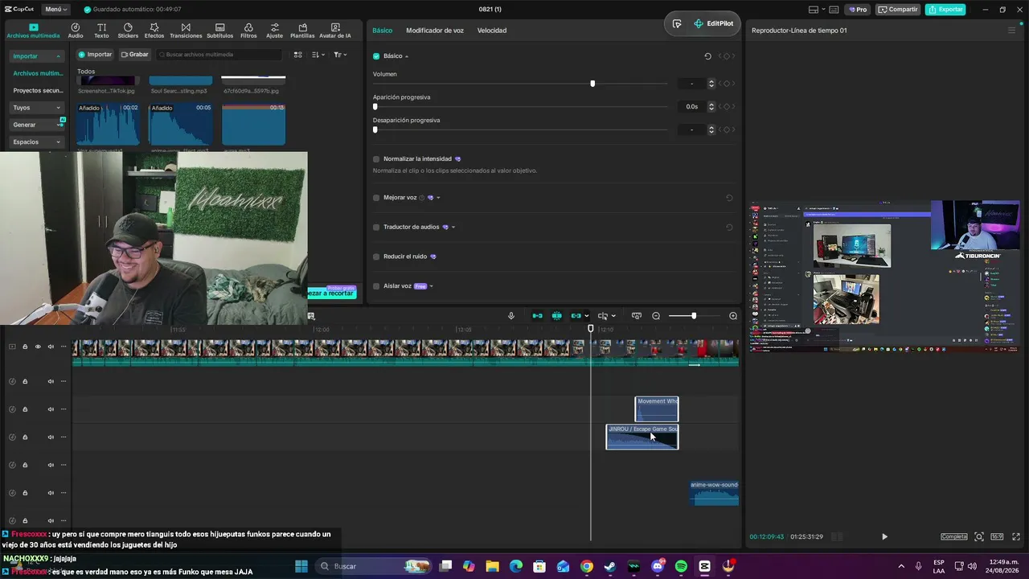Image resolution: width=1029 pixels, height=579 pixels.
Task: Click the Aparición progresiva slider handle
Action: 375,106
